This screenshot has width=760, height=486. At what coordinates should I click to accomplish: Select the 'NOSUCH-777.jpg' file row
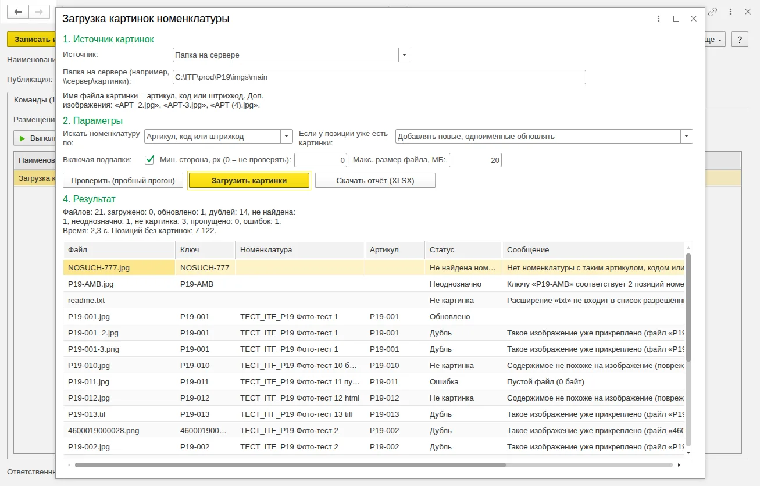[x=375, y=267]
